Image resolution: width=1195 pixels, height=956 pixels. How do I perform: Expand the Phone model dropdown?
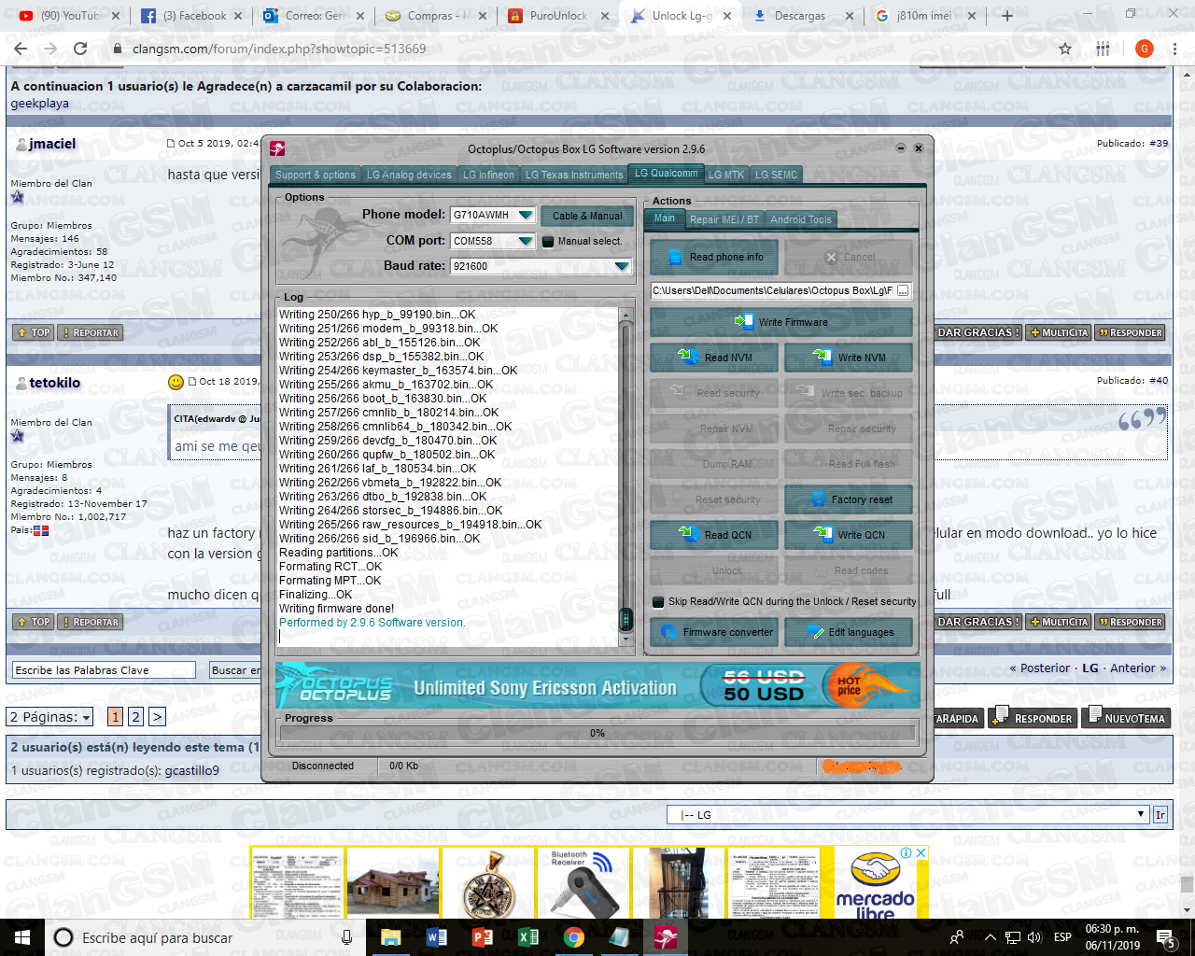[x=526, y=216]
